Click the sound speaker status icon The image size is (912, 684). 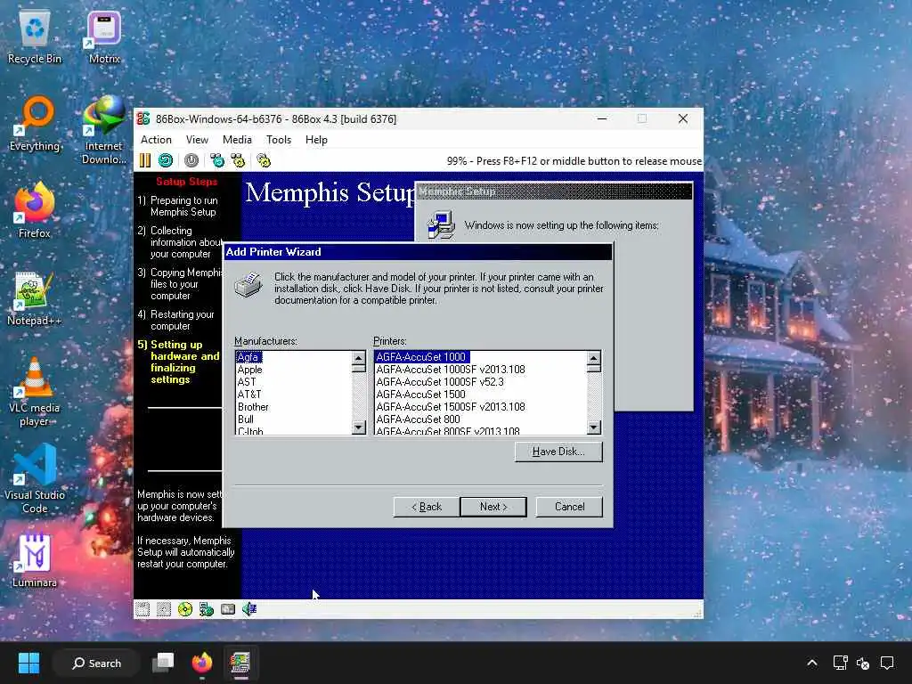[x=249, y=609]
